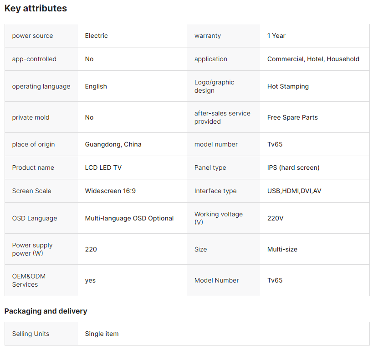This screenshot has height=346, width=378.
Task: Click the app-controlled label
Action: pyautogui.click(x=34, y=59)
